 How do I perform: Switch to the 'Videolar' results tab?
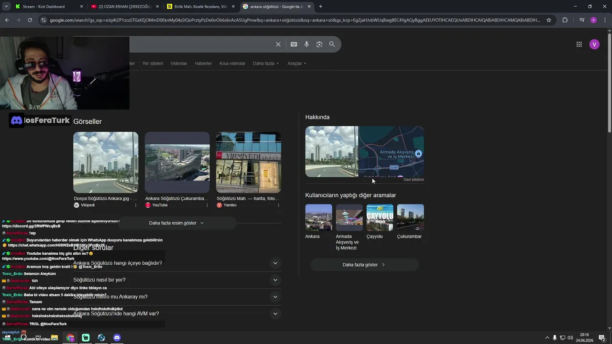click(179, 64)
